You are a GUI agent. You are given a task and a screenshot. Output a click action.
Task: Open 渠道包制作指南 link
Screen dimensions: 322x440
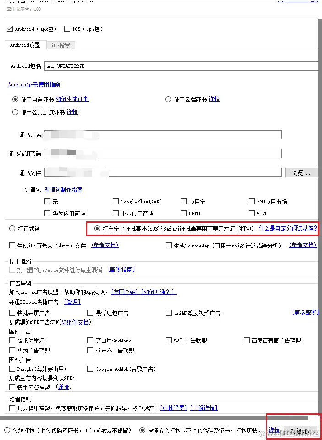(63, 190)
